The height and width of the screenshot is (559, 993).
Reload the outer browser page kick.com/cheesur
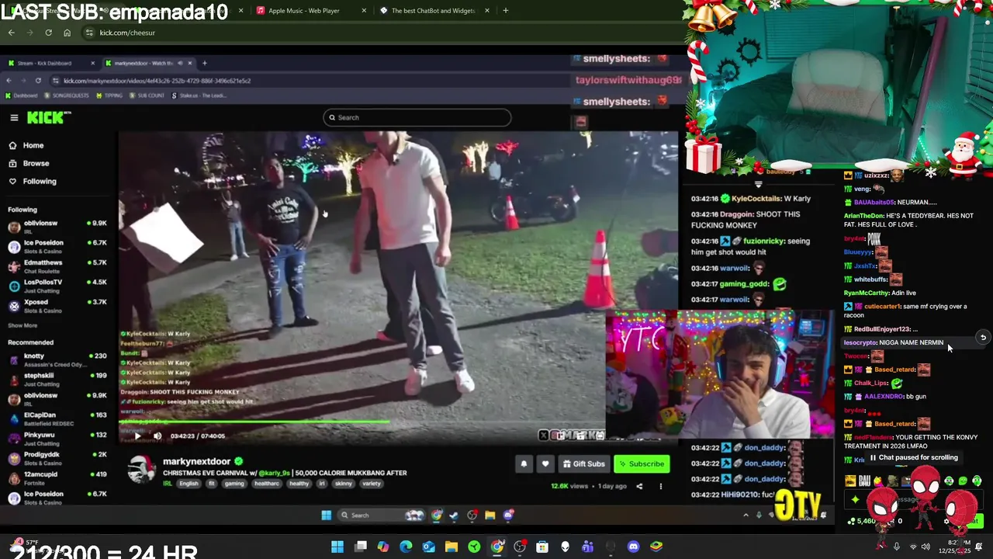coord(48,33)
